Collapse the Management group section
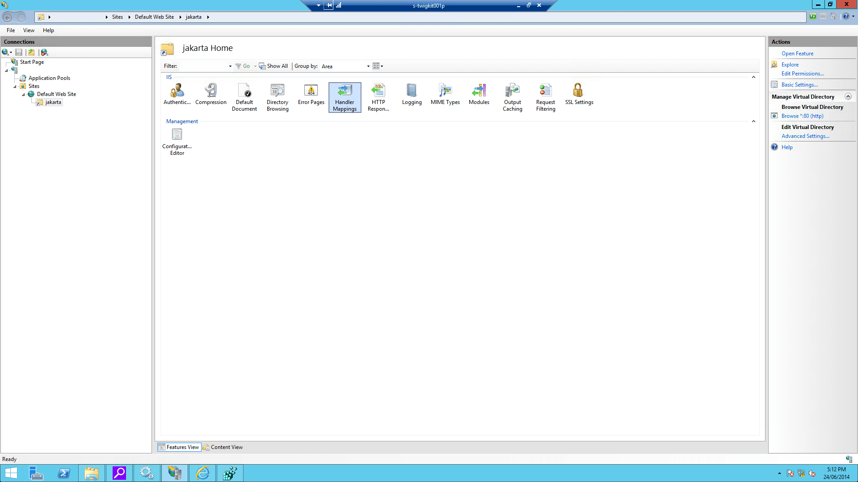This screenshot has height=482, width=858. tap(753, 121)
